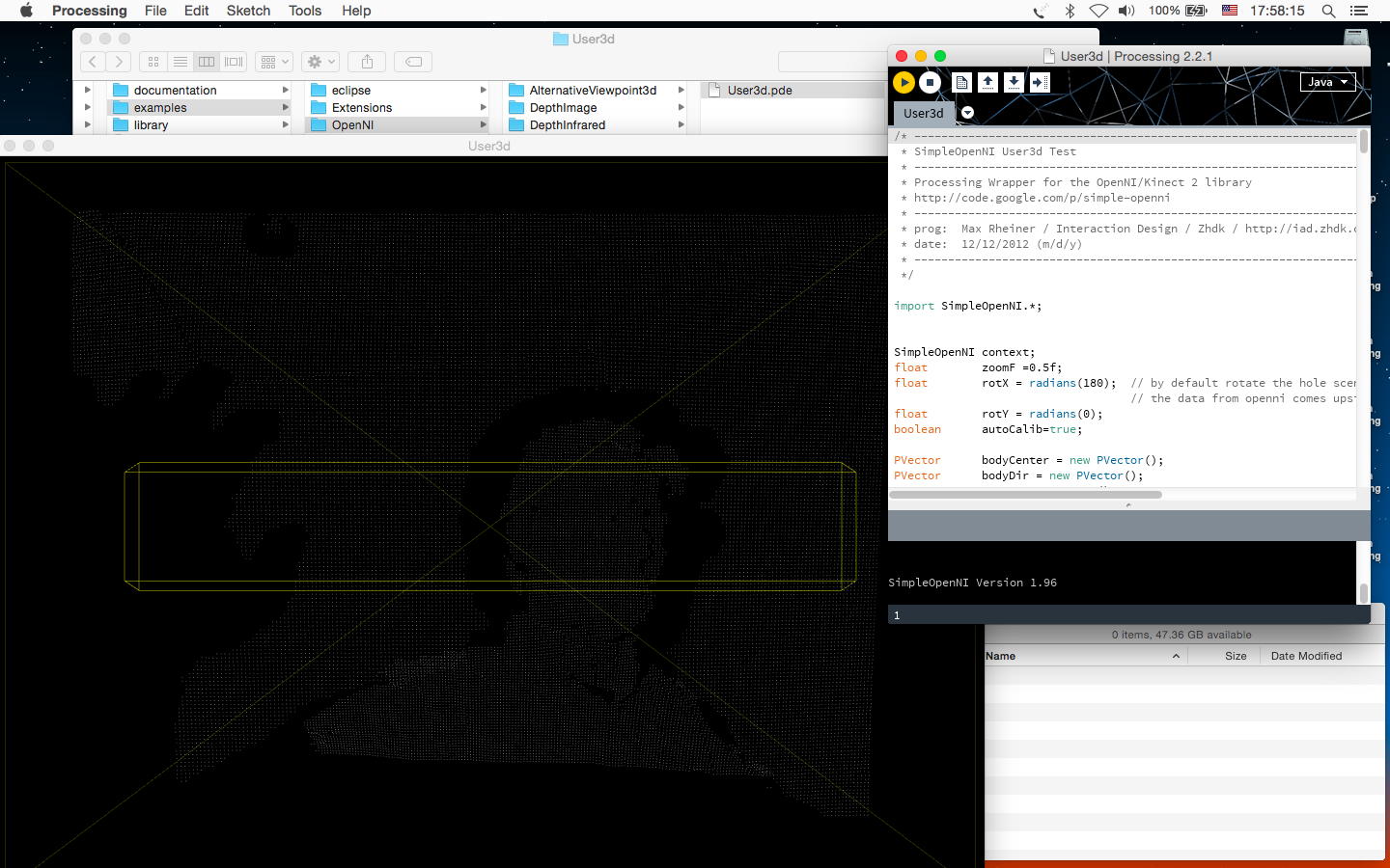This screenshot has width=1390, height=868.
Task: Click the bodyCenter PVector line
Action: (1029, 460)
